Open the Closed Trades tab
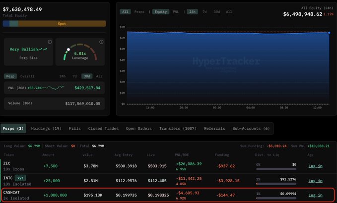The height and width of the screenshot is (203, 337). (x=103, y=128)
